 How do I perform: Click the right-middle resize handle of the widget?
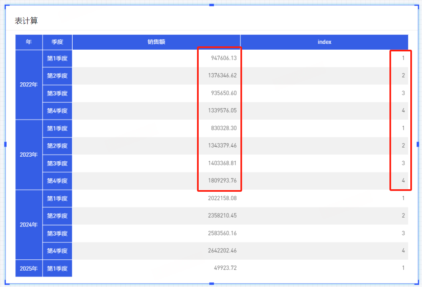tap(418, 144)
